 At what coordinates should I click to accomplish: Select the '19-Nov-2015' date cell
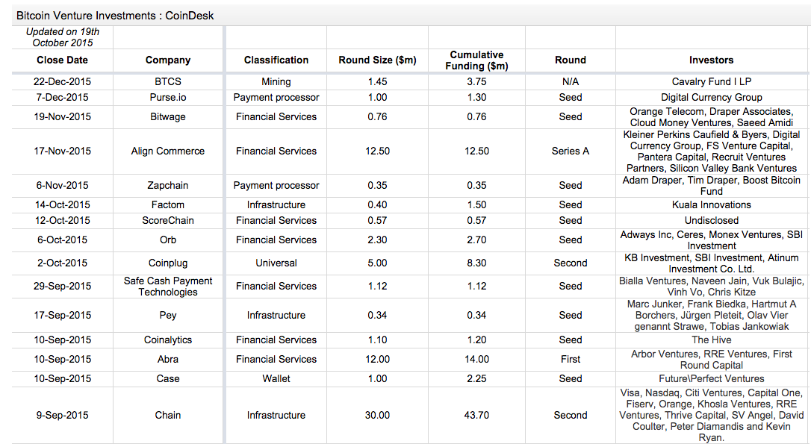pyautogui.click(x=63, y=117)
